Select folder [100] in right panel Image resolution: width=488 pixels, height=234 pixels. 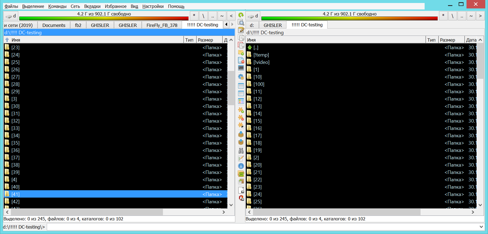259,84
